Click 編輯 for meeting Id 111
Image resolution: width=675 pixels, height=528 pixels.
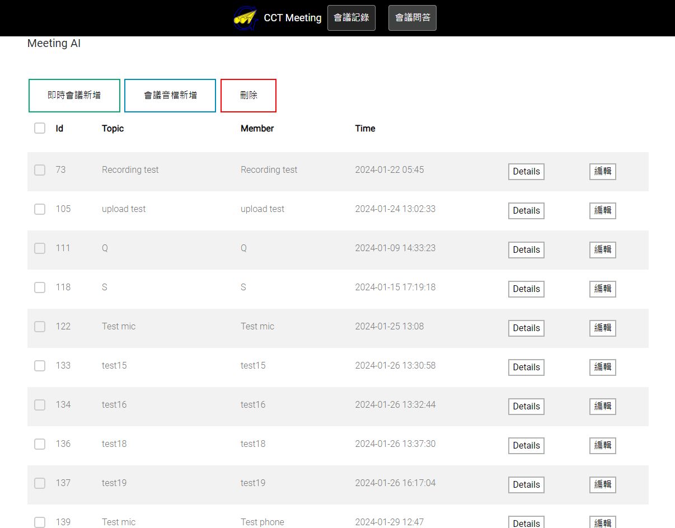tap(602, 250)
